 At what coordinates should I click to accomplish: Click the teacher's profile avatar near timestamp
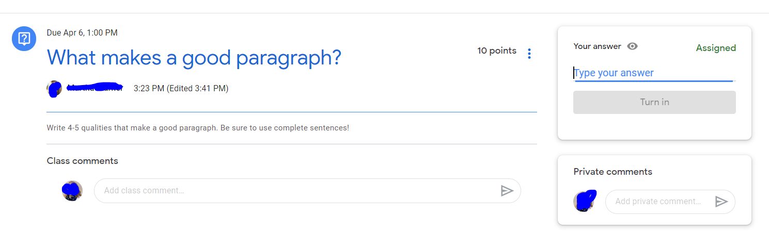point(54,89)
